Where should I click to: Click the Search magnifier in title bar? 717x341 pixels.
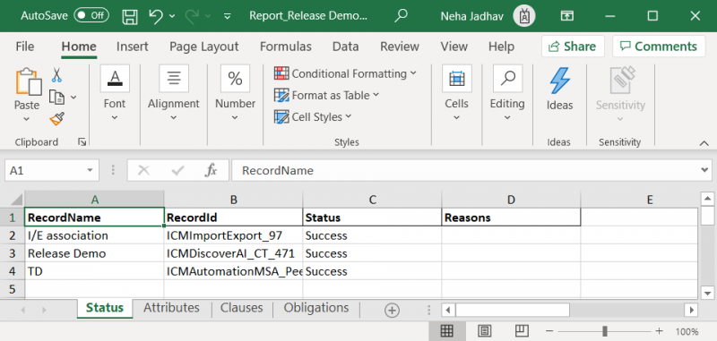pyautogui.click(x=401, y=16)
